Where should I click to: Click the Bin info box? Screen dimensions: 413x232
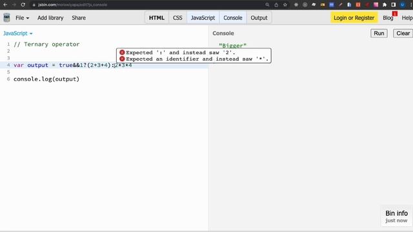click(x=396, y=217)
